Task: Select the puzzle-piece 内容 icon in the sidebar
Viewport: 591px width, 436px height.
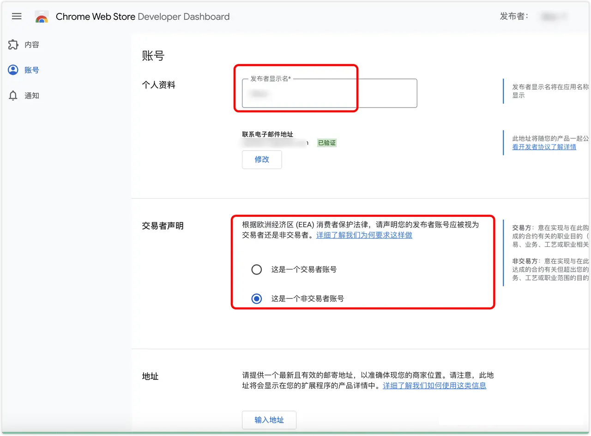Action: click(13, 44)
